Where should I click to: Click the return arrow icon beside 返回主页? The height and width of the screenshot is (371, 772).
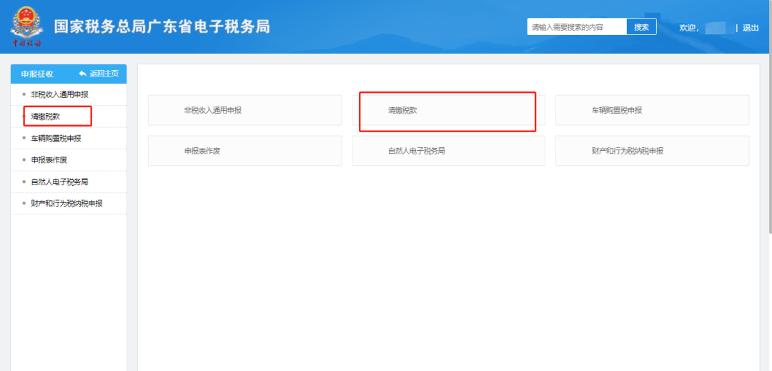[83, 74]
